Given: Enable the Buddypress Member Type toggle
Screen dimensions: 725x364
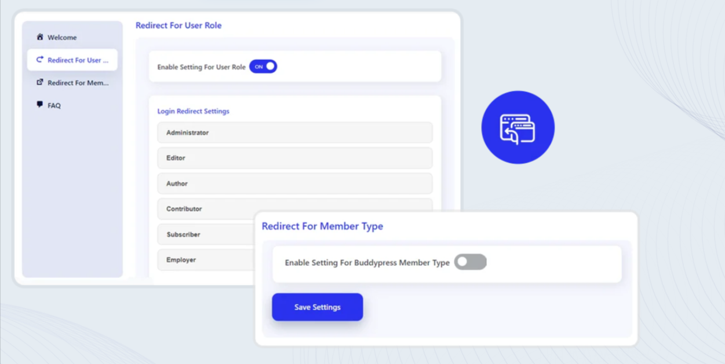Looking at the screenshot, I should (470, 262).
